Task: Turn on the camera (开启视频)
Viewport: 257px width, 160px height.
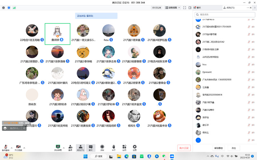Action: pyautogui.click(x=18, y=147)
